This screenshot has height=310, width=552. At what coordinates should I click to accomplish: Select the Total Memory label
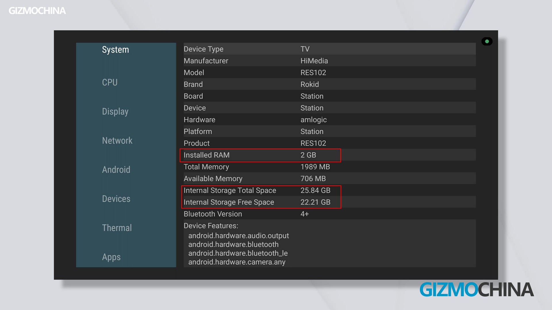tap(206, 167)
